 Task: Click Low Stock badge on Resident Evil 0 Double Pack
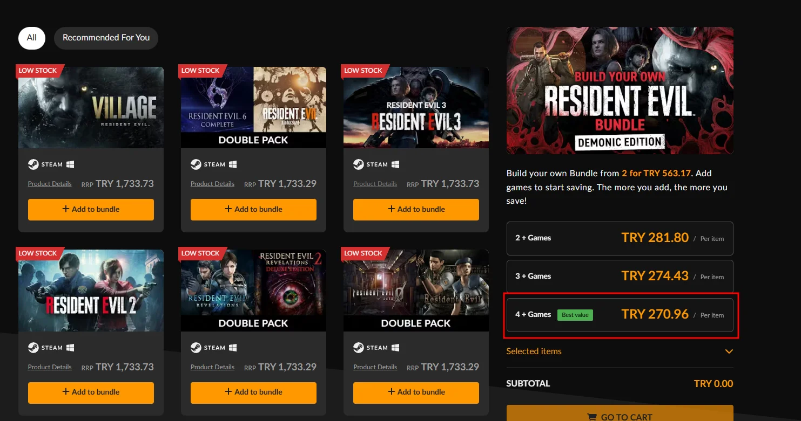(365, 253)
